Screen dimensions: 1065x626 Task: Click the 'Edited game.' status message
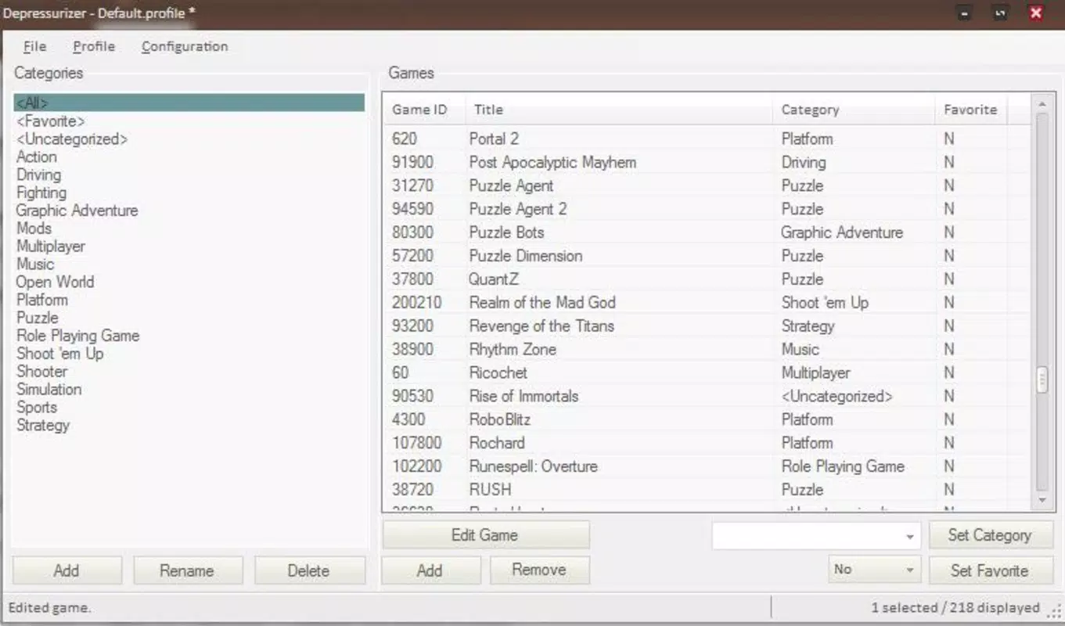click(x=50, y=607)
